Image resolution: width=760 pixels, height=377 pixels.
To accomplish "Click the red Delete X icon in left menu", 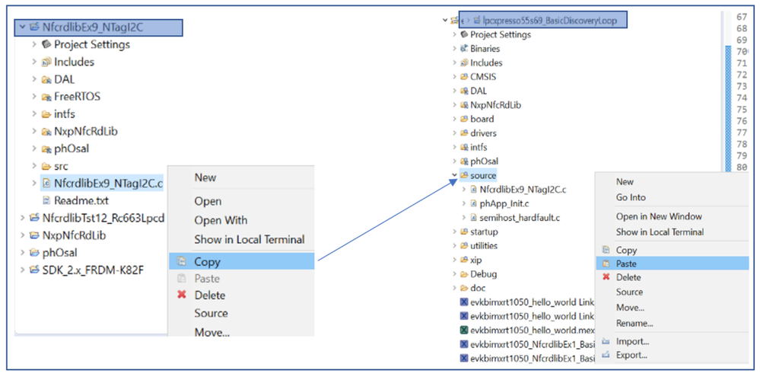I will pyautogui.click(x=181, y=295).
